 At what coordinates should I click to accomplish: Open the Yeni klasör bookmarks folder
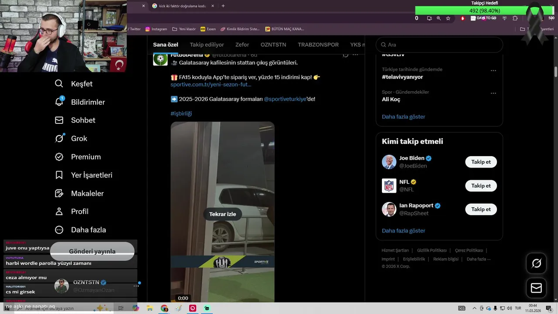(x=184, y=29)
